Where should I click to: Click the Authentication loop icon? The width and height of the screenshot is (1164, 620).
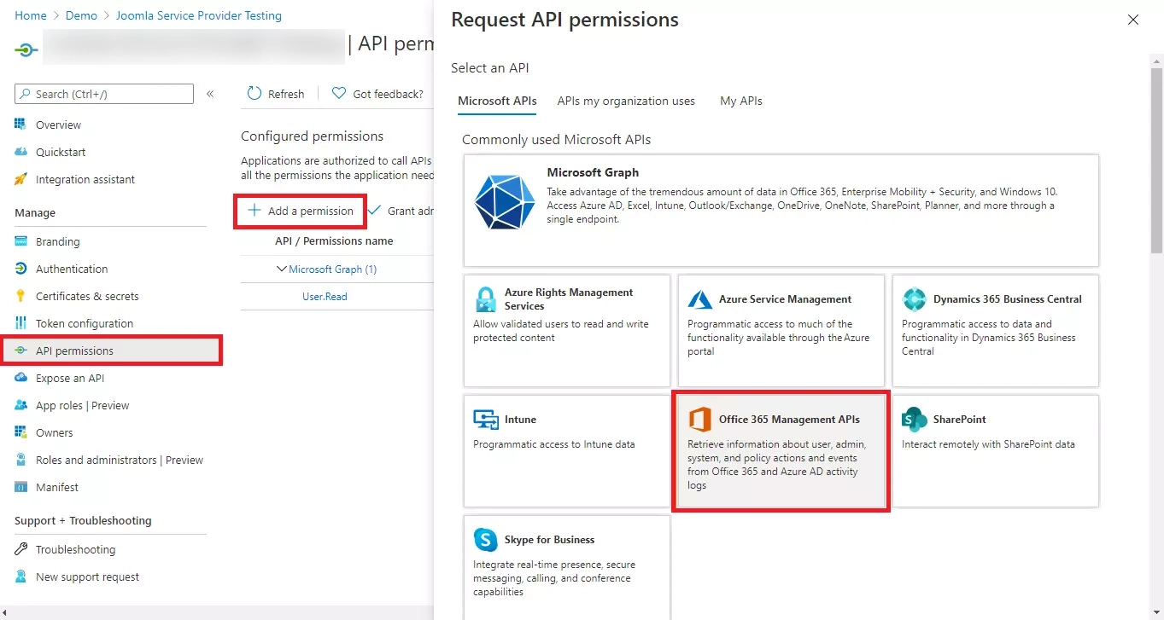point(20,269)
